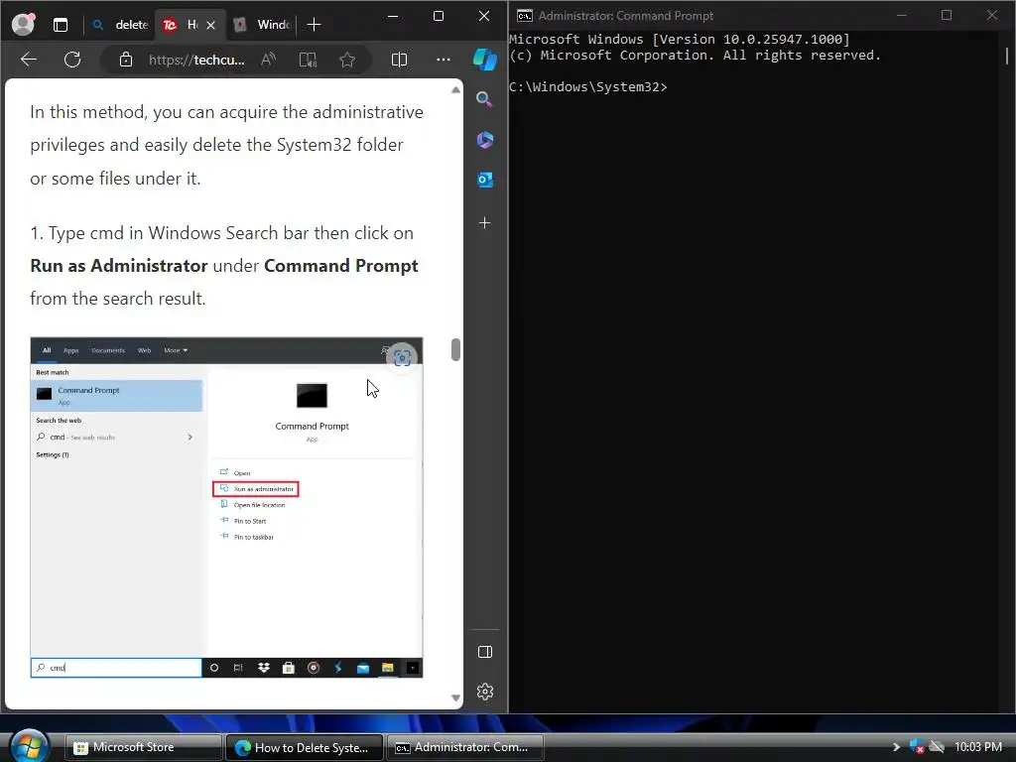1016x762 pixels.
Task: Switch to 'How to Delete Syste...' taskbar button
Action: click(304, 747)
